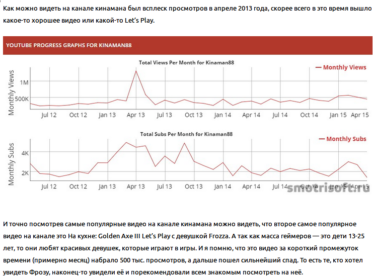Click '2K' label on subs axis
The height and width of the screenshot is (280, 373).
point(25,173)
